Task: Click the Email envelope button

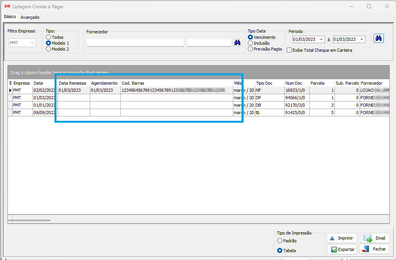Action: 375,238
